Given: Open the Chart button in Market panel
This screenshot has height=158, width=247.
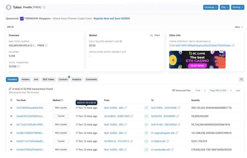Looking at the screenshot, I should [x=155, y=35].
